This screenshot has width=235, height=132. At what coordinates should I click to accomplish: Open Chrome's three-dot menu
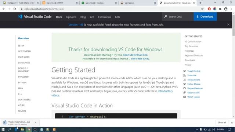(231, 9)
